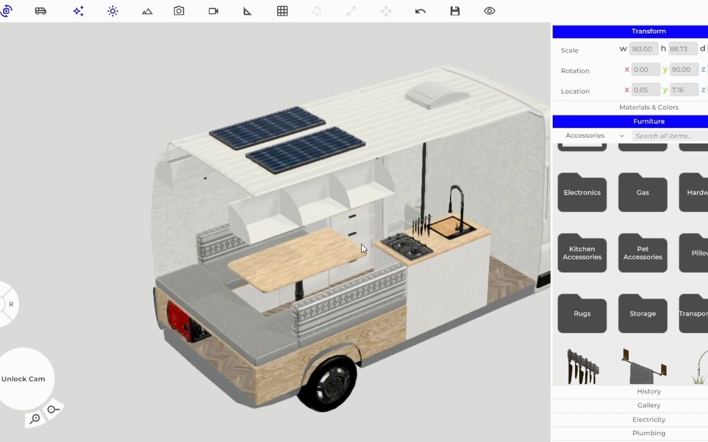Select the sparkles AI icon
Screen dimensions: 708x442
point(78,11)
